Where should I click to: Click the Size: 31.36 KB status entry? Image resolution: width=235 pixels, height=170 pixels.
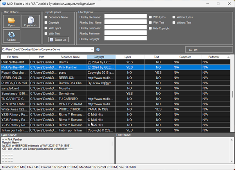click(x=127, y=167)
